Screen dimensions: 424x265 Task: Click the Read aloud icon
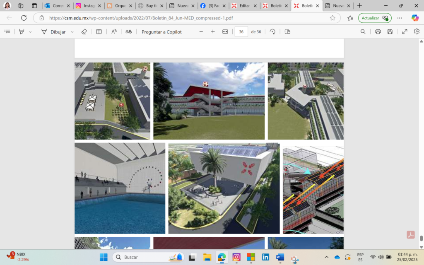click(114, 31)
